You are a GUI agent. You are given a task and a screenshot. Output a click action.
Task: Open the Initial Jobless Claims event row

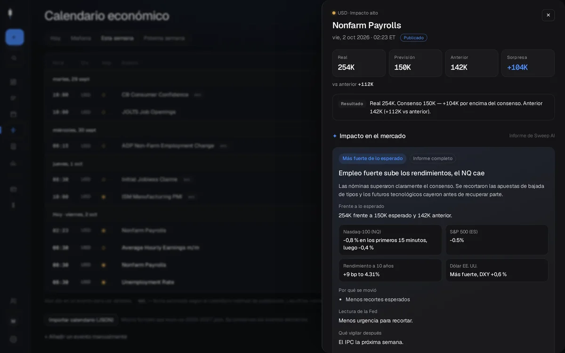(184, 179)
